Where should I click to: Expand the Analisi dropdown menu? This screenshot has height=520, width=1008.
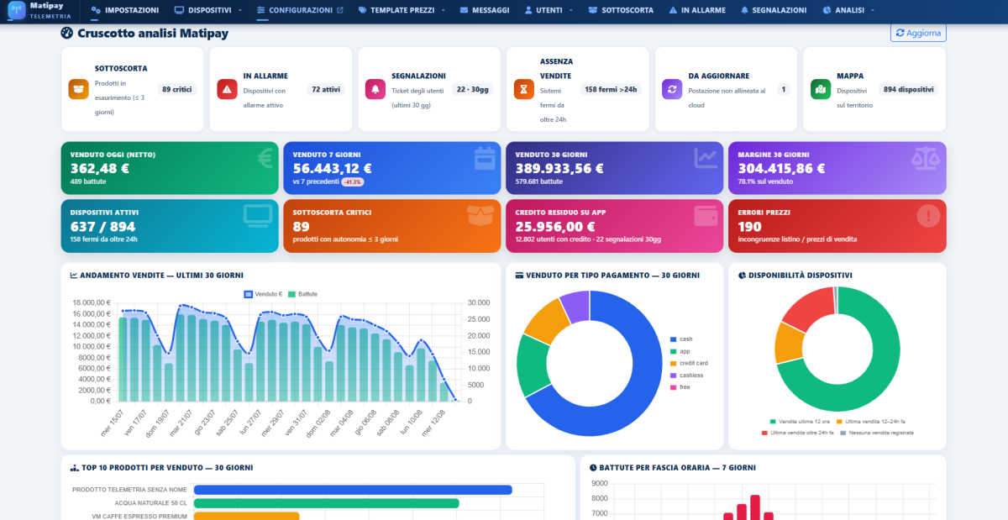pos(848,10)
